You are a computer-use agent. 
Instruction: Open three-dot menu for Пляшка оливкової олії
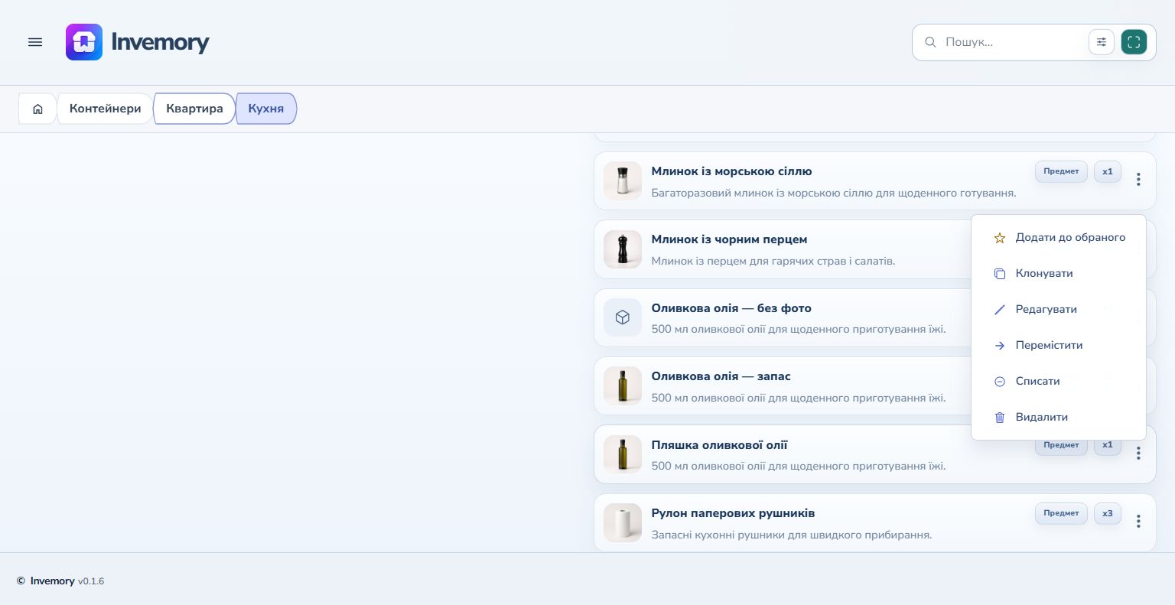[1138, 453]
